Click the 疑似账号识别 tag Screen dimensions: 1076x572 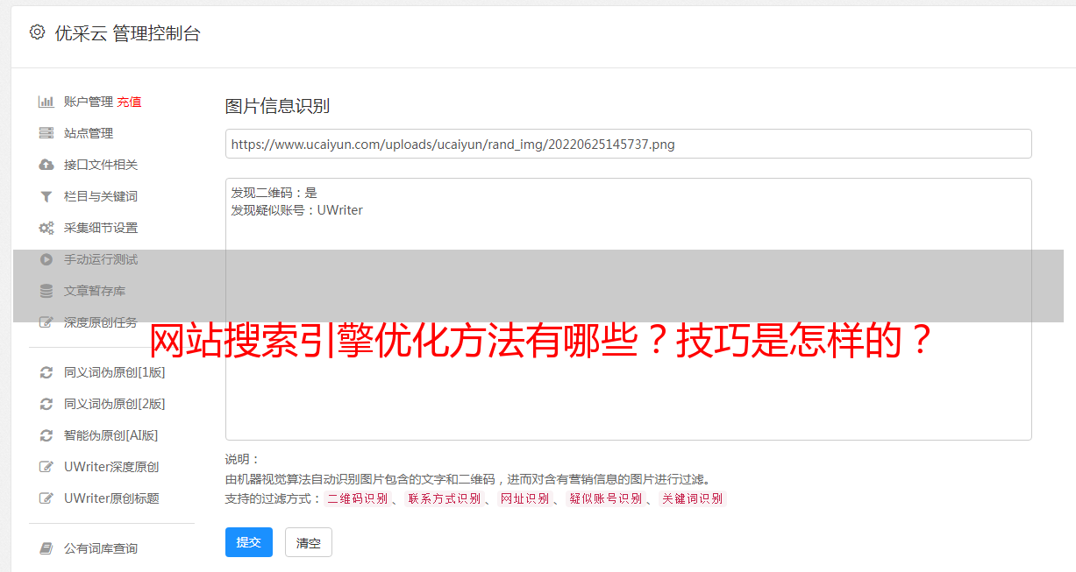[605, 498]
